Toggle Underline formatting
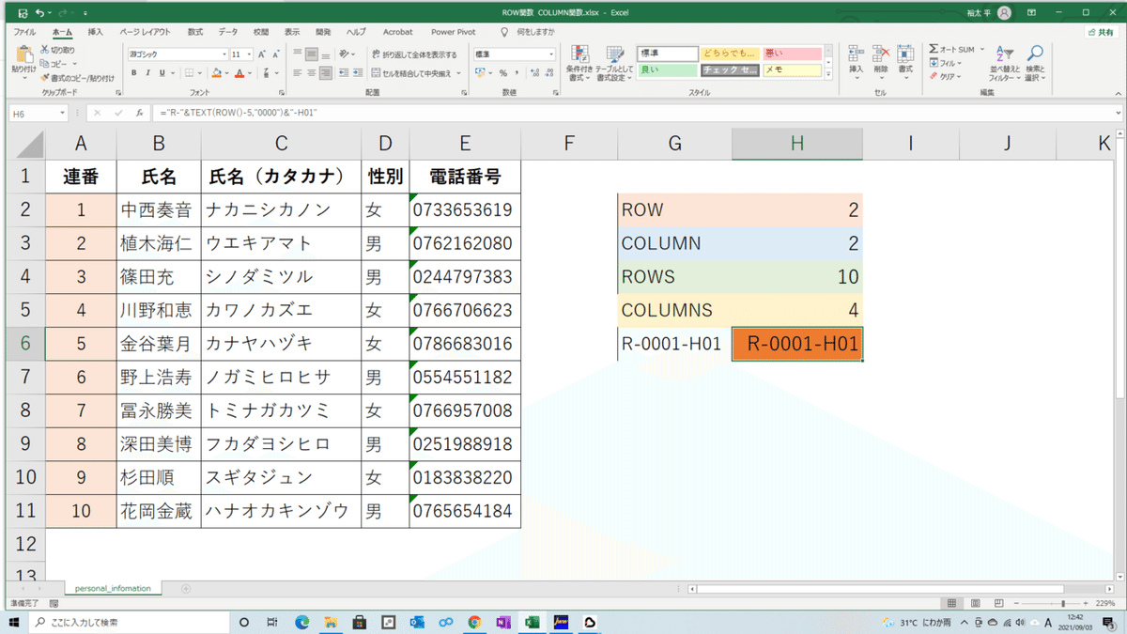This screenshot has width=1127, height=634. pyautogui.click(x=162, y=72)
